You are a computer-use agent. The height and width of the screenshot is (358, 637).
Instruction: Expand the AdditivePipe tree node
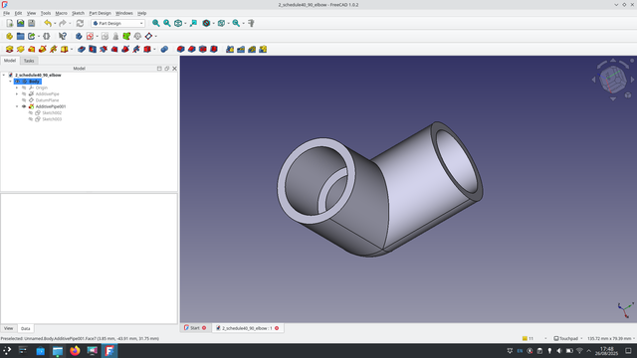click(x=17, y=93)
